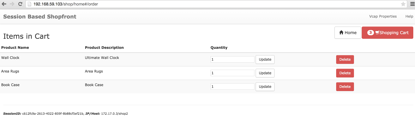Focus the Book Case quantity field

tap(232, 87)
